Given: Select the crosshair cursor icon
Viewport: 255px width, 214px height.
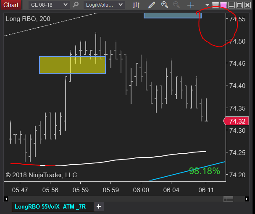Looking at the screenshot, I should [191, 5].
